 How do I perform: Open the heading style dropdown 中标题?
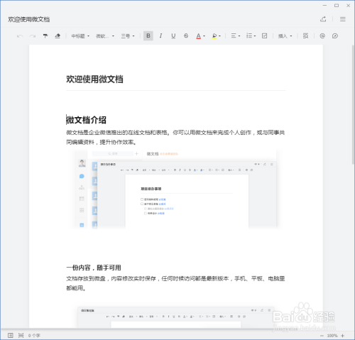click(80, 36)
